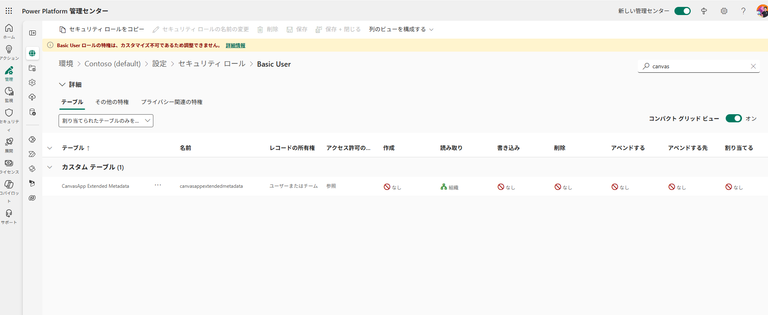Open more options for CanvasApp Extended Metadata
The width and height of the screenshot is (768, 315).
(158, 185)
